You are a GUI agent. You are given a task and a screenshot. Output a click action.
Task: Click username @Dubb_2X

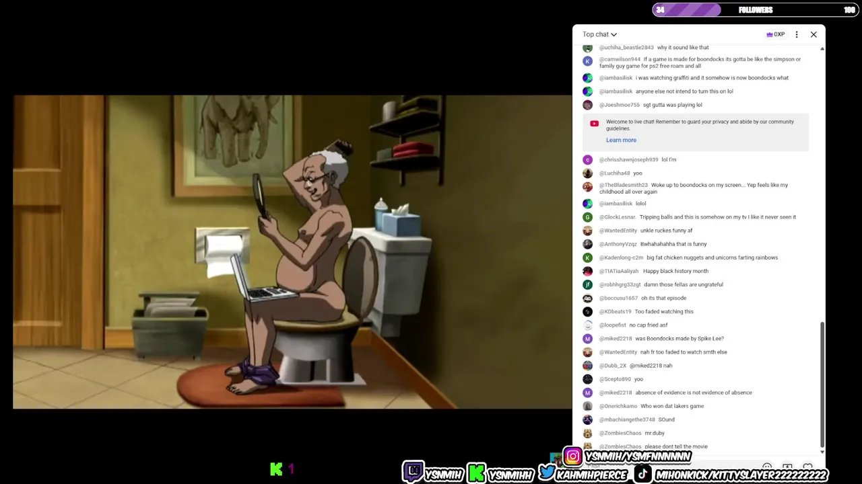pyautogui.click(x=613, y=366)
